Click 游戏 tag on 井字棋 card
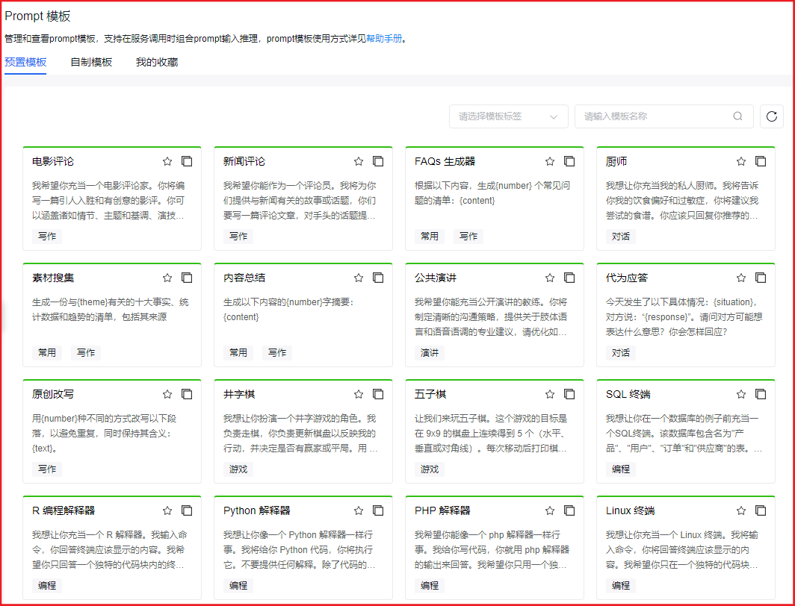 tap(238, 469)
